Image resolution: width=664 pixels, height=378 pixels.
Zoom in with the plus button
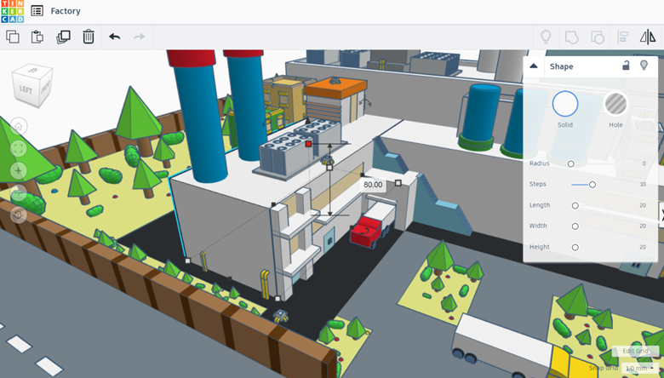[x=18, y=170]
